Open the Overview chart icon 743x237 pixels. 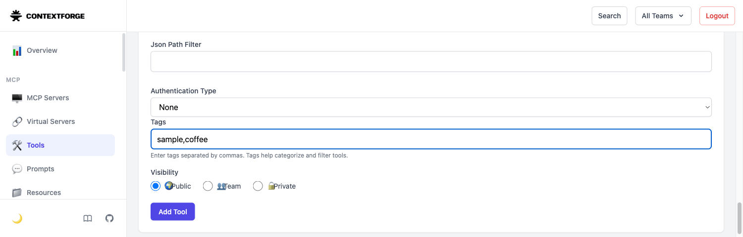[x=17, y=50]
